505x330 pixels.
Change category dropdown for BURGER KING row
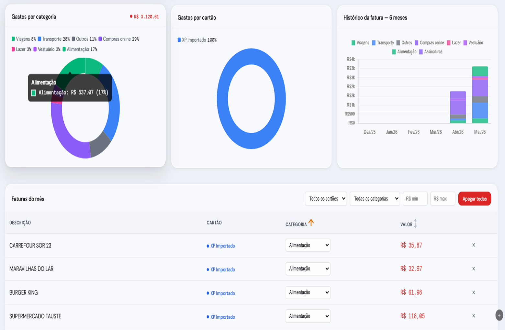pos(308,292)
